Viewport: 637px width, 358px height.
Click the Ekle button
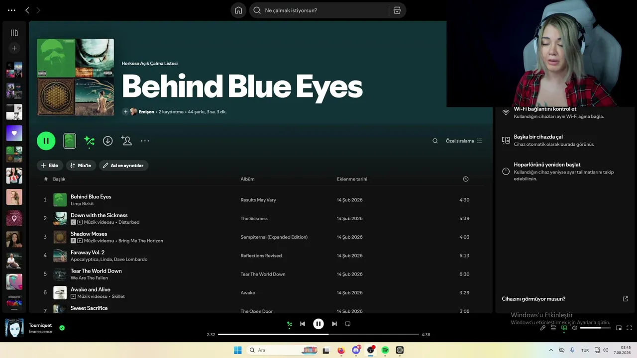(50, 166)
